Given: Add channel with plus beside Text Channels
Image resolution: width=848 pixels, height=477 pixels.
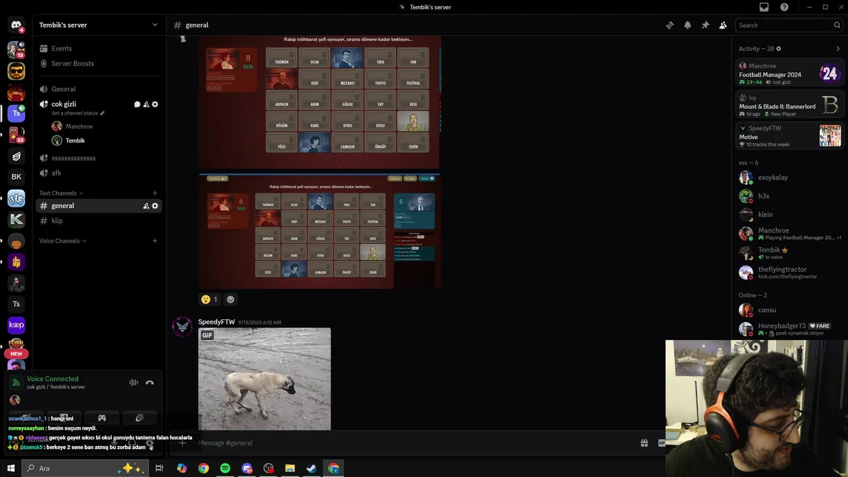Looking at the screenshot, I should tap(155, 193).
